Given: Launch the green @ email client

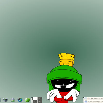Looking at the screenshot, I should click(x=28, y=100).
